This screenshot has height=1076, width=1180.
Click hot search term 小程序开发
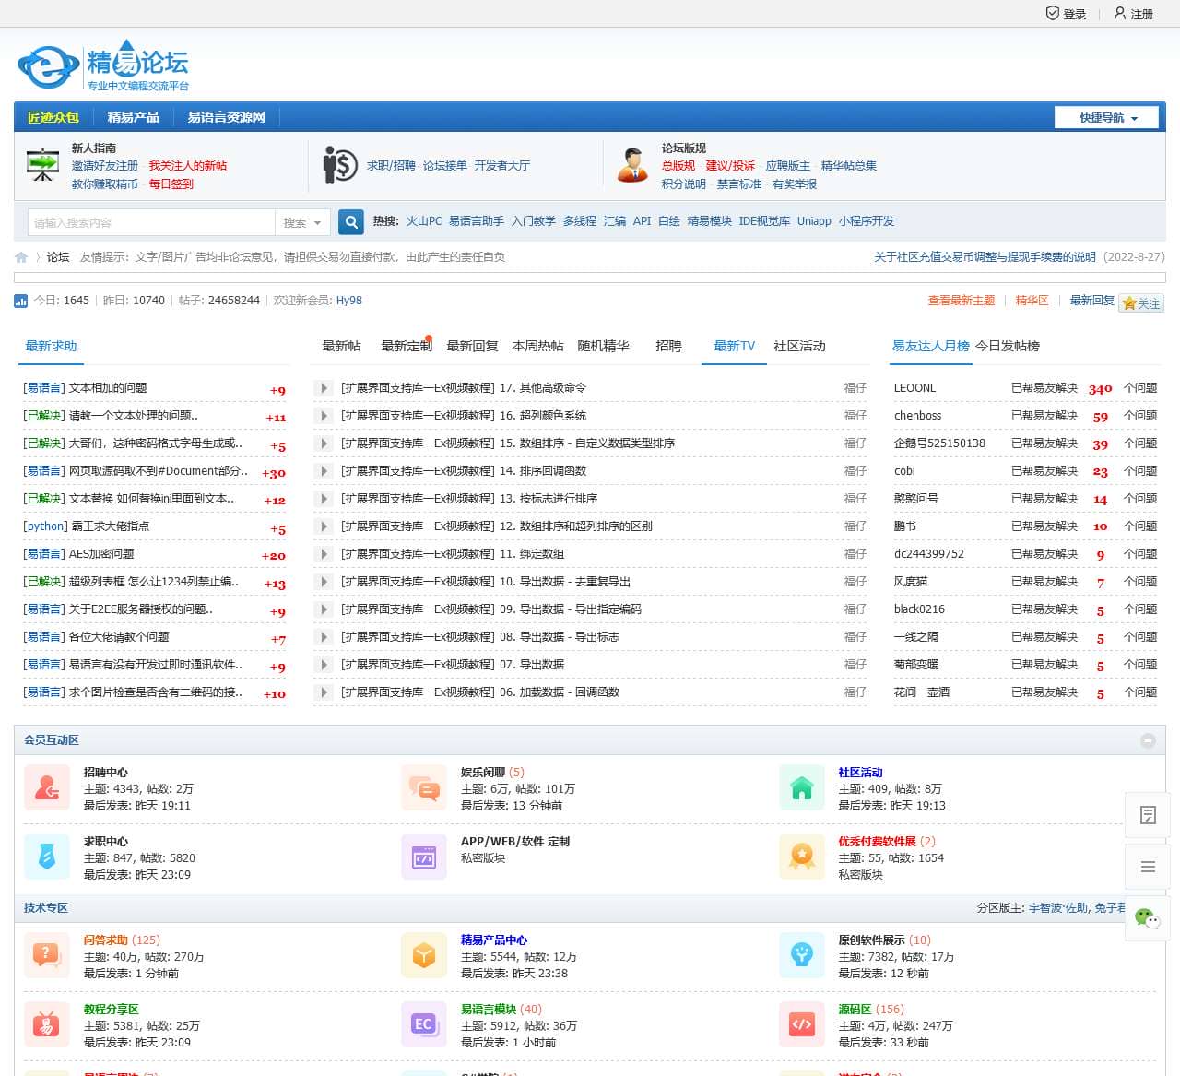867,221
